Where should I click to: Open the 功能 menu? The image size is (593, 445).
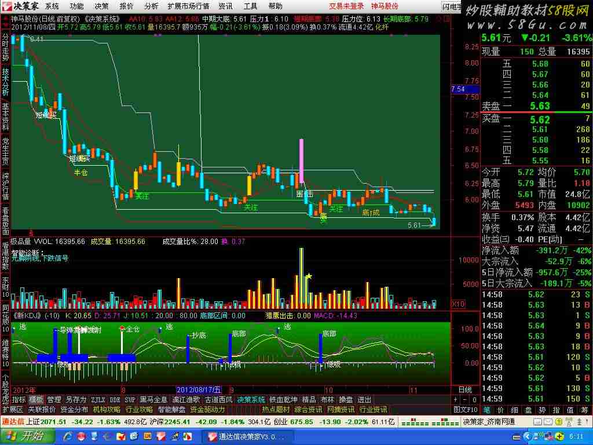77,6
